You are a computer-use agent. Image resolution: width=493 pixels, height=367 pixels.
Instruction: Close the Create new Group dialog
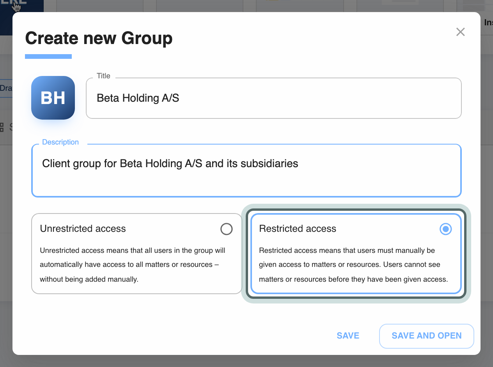461,32
